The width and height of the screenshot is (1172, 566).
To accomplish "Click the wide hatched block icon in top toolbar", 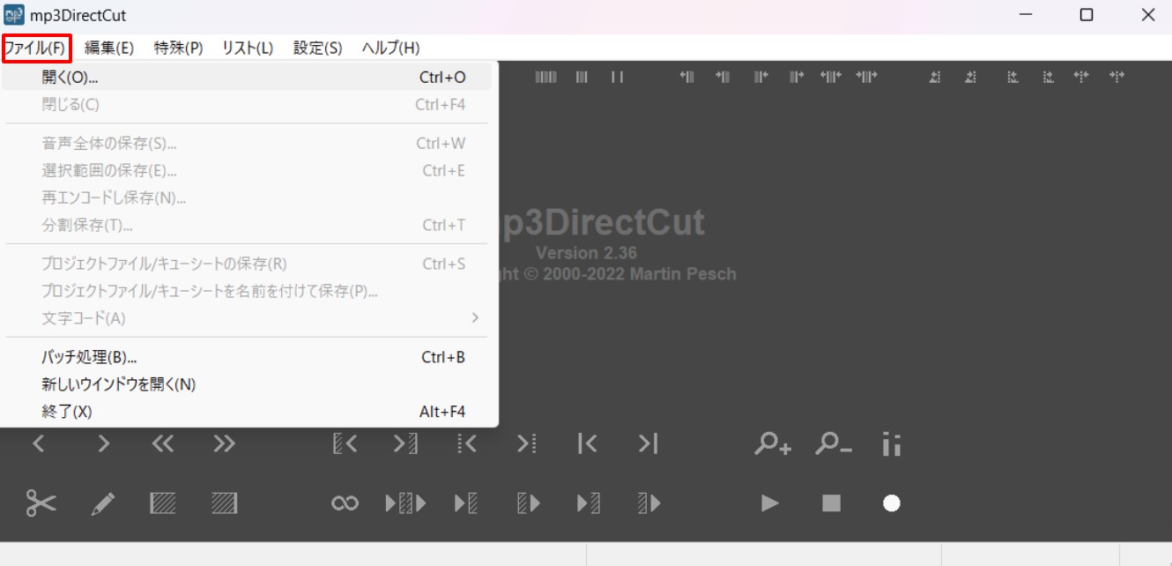I will 546,78.
